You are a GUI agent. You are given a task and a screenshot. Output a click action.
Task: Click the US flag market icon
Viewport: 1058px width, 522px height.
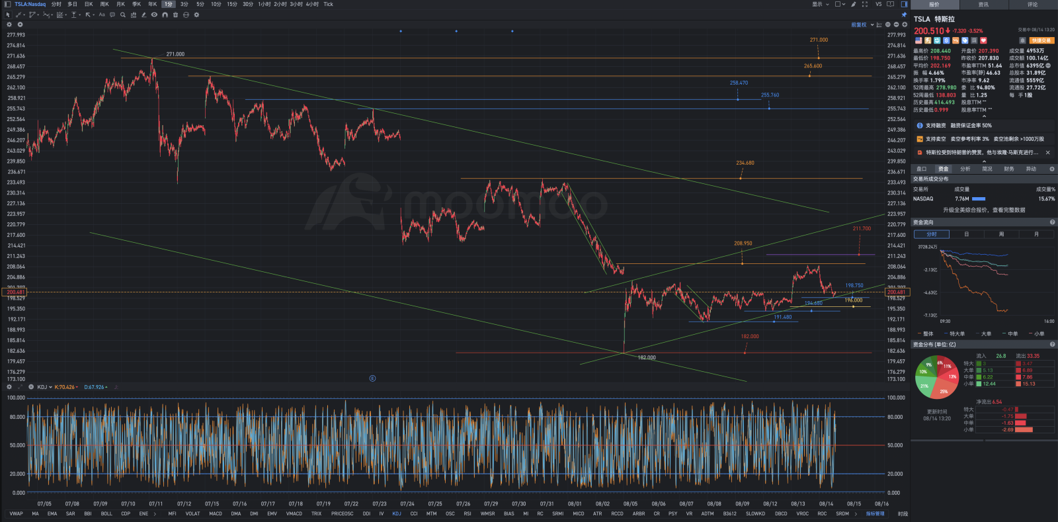pos(918,40)
